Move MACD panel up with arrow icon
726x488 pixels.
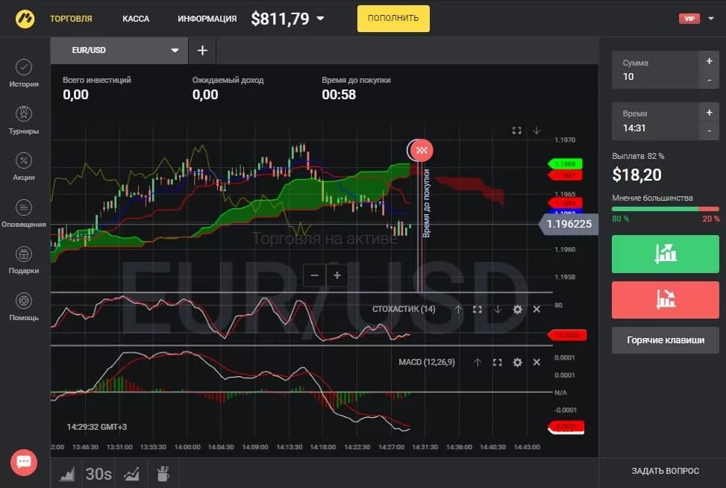pyautogui.click(x=478, y=362)
